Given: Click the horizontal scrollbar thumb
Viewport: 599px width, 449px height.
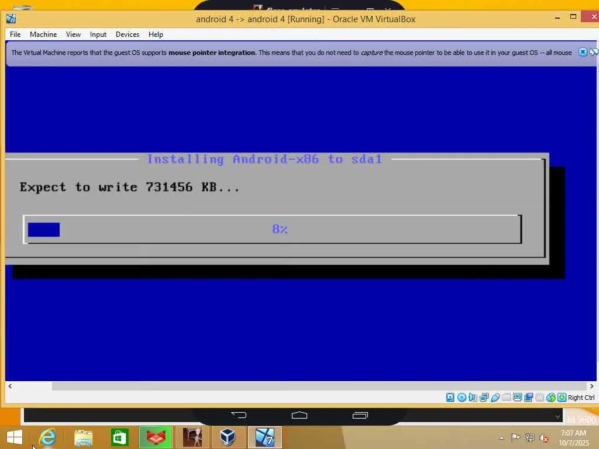Looking at the screenshot, I should click(319, 386).
